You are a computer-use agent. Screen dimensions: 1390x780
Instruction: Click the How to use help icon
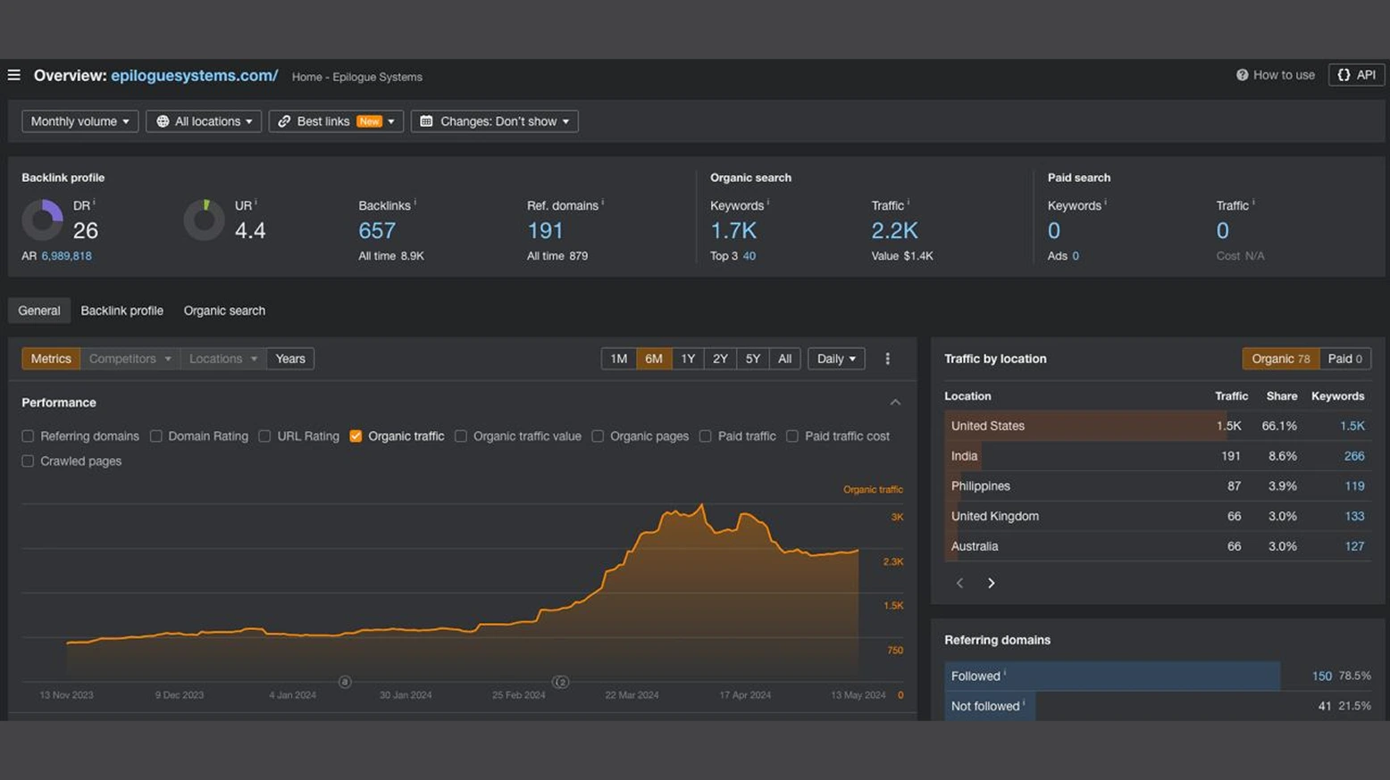1242,75
